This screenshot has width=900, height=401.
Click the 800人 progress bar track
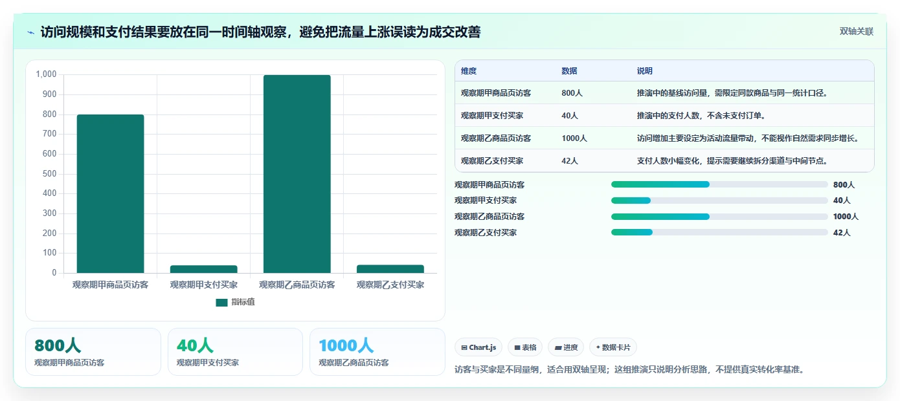[x=719, y=184]
